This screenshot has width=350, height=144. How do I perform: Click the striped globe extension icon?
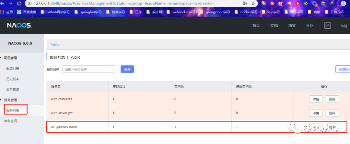[x=306, y=3]
